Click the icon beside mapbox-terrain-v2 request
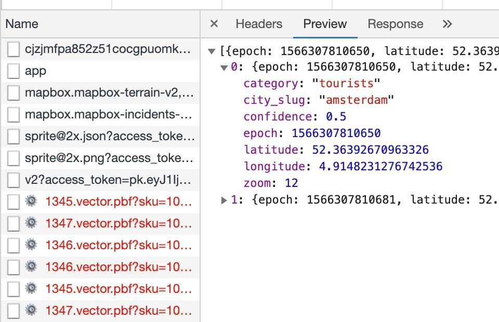499x322 pixels. (14, 93)
